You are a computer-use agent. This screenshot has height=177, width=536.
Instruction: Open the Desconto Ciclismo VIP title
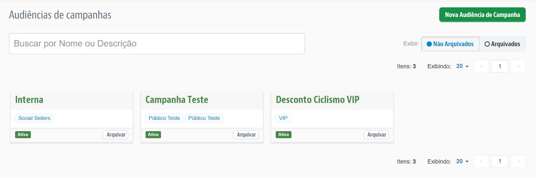(x=317, y=100)
